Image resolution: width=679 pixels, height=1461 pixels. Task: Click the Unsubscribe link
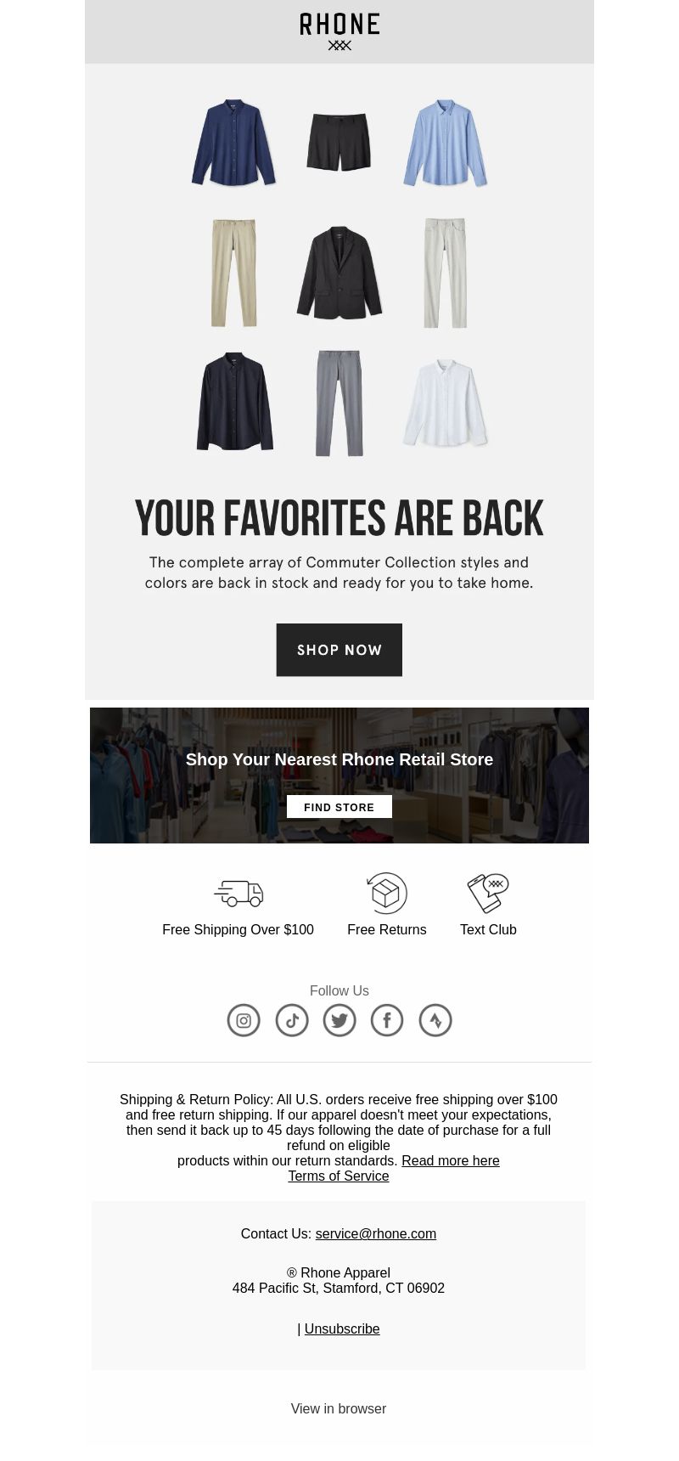point(342,1328)
